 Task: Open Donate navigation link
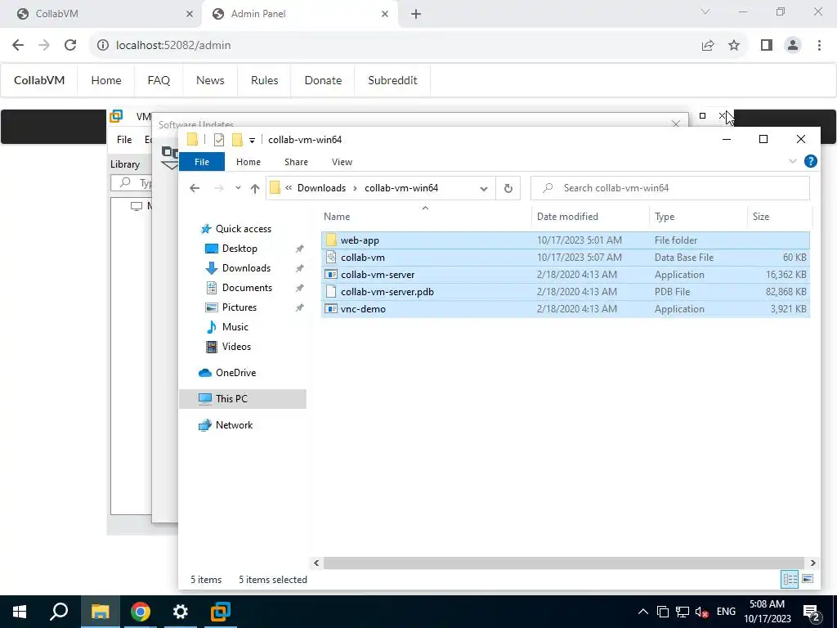pos(323,80)
